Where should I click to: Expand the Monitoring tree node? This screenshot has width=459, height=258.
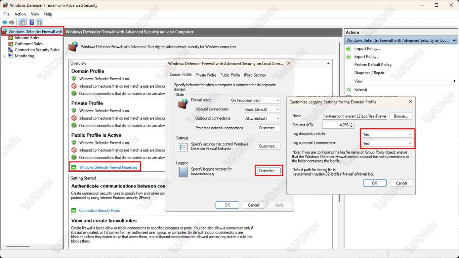[x=4, y=56]
